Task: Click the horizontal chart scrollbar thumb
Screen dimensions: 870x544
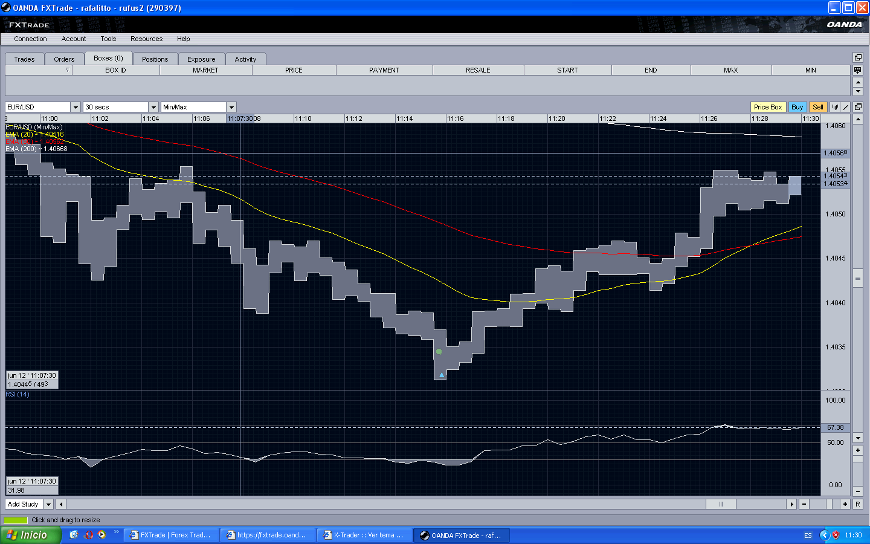Action: click(721, 504)
